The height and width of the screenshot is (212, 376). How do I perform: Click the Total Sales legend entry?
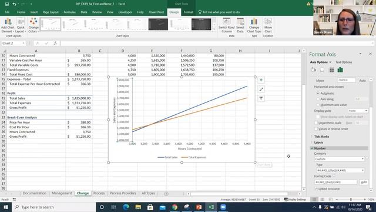(x=167, y=157)
